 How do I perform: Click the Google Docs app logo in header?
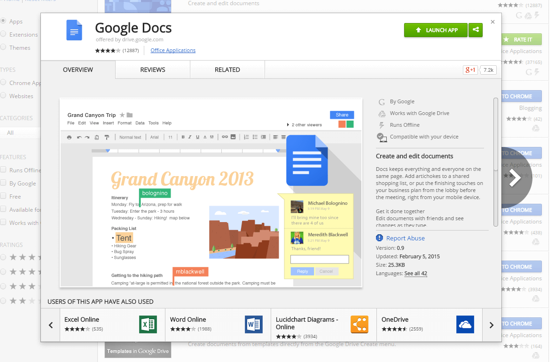tap(74, 30)
